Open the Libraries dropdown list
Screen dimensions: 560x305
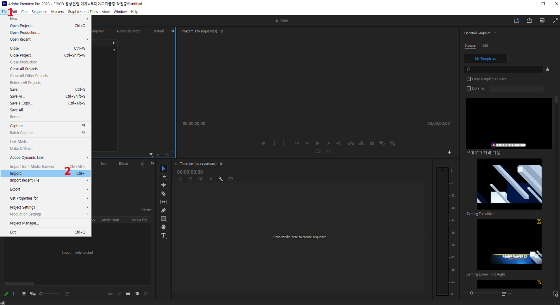coord(516,88)
